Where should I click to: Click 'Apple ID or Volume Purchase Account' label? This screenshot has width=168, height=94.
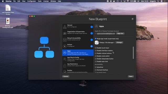[107, 31]
